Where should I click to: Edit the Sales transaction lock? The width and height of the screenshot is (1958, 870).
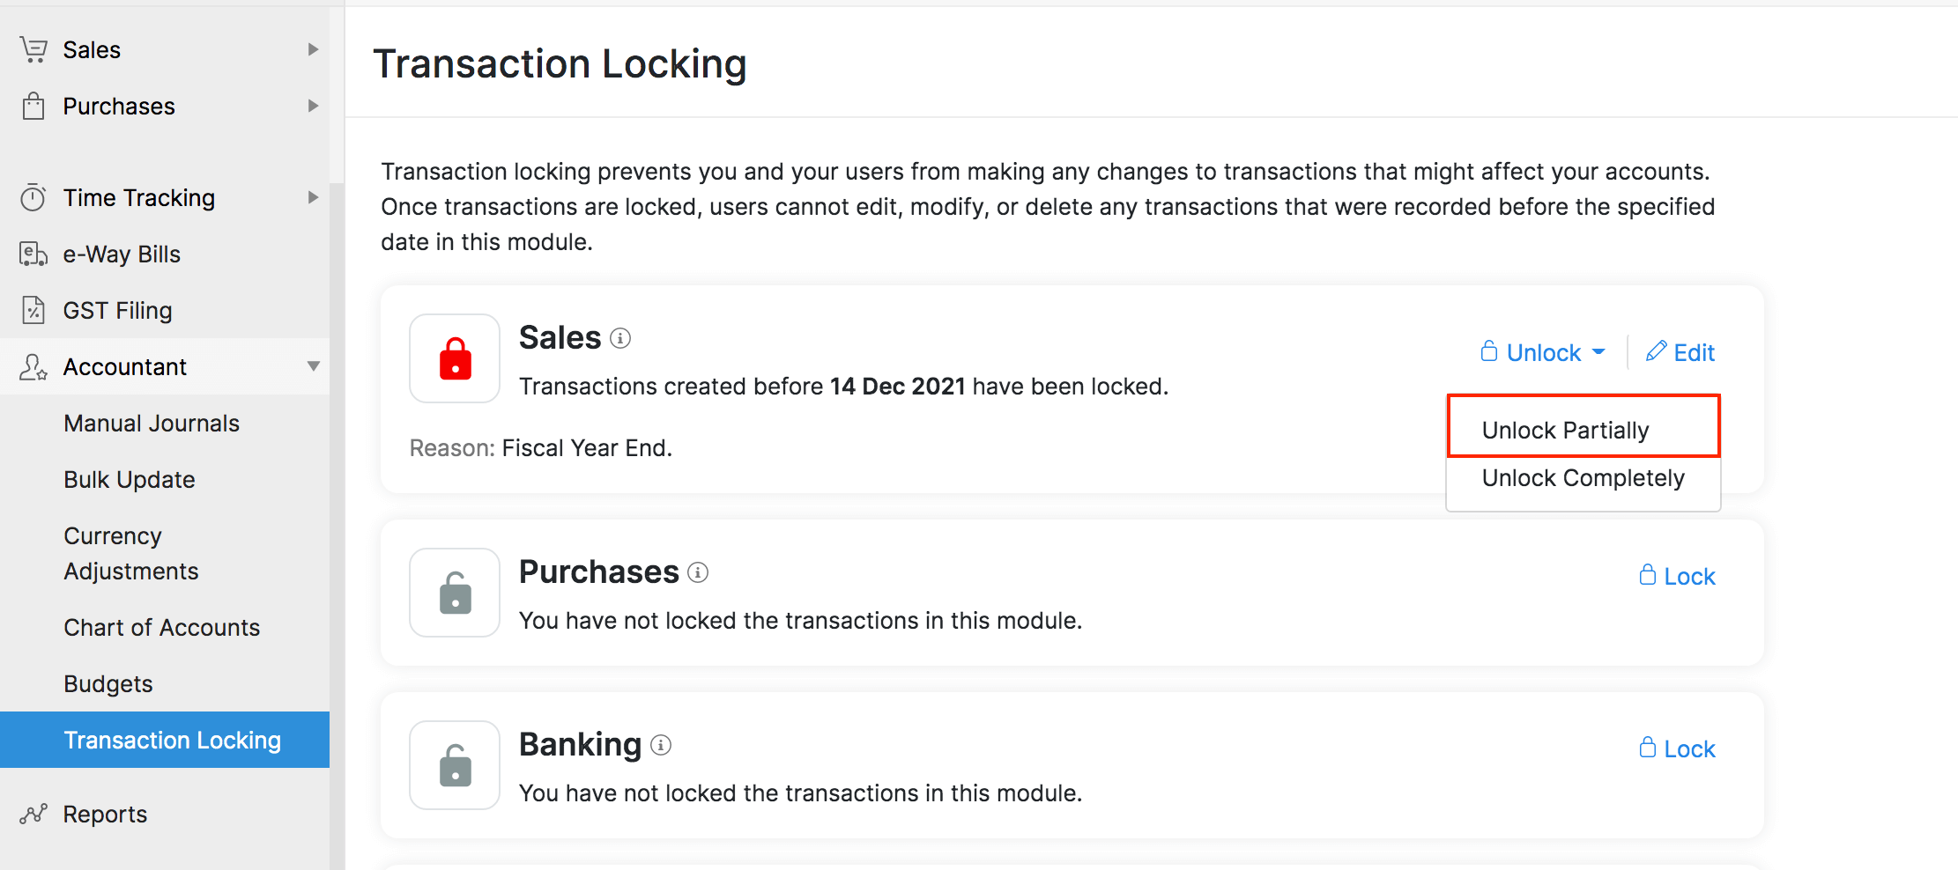[1680, 353]
